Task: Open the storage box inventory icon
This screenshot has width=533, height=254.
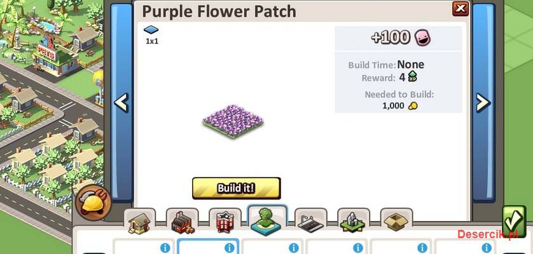Action: pyautogui.click(x=396, y=222)
